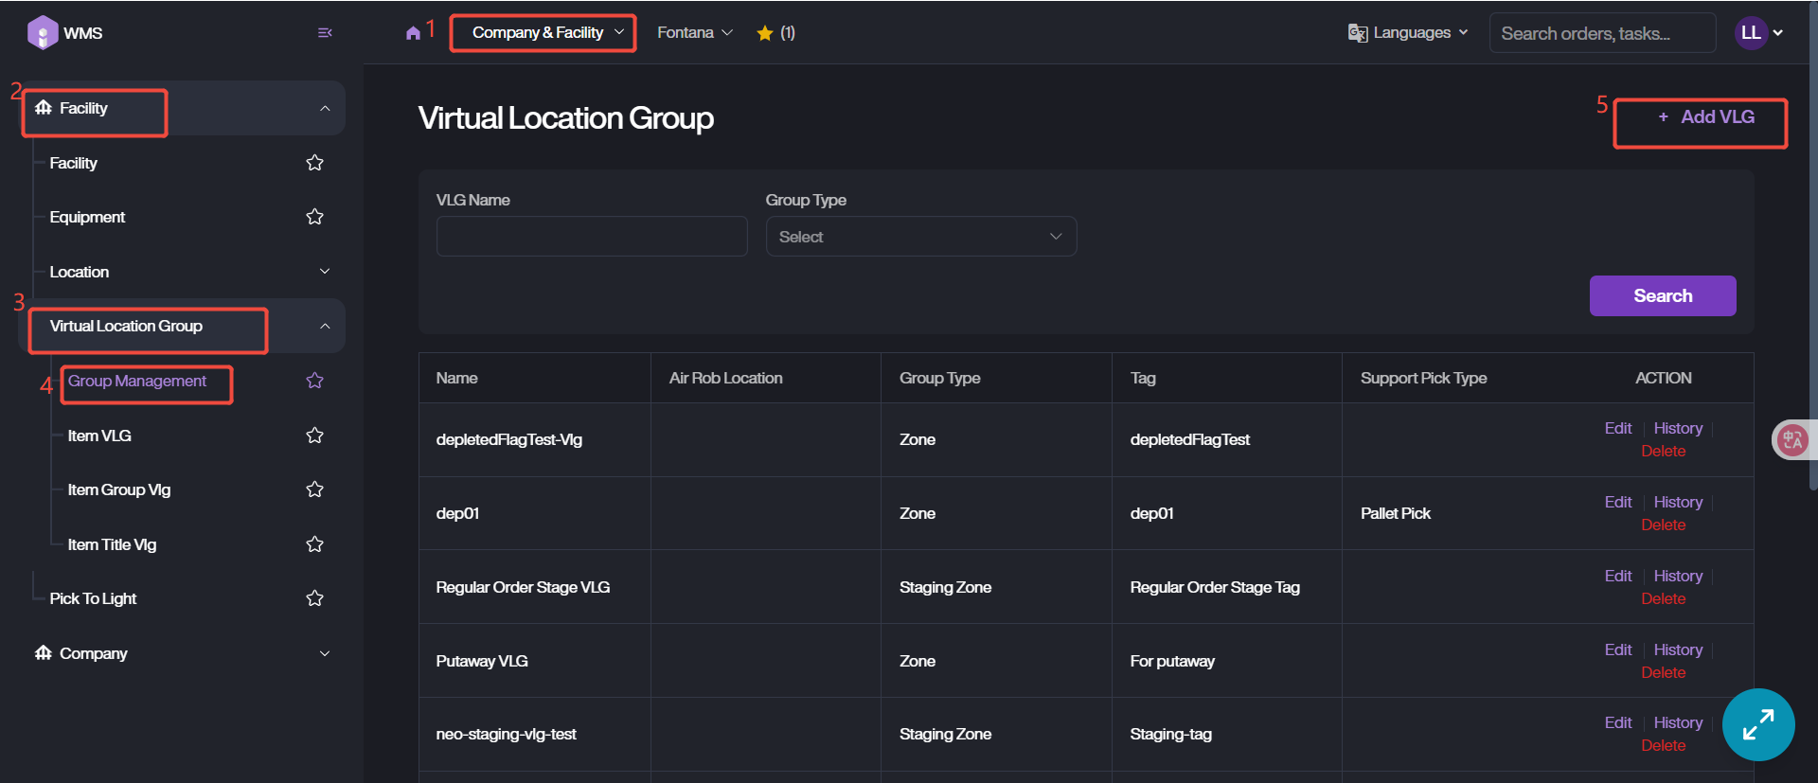
Task: Open favorites star in top bar
Action: click(765, 33)
